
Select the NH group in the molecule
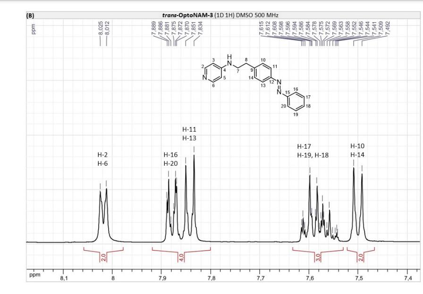click(x=229, y=59)
